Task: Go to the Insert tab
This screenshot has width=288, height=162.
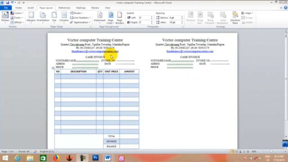Action: tap(30, 8)
